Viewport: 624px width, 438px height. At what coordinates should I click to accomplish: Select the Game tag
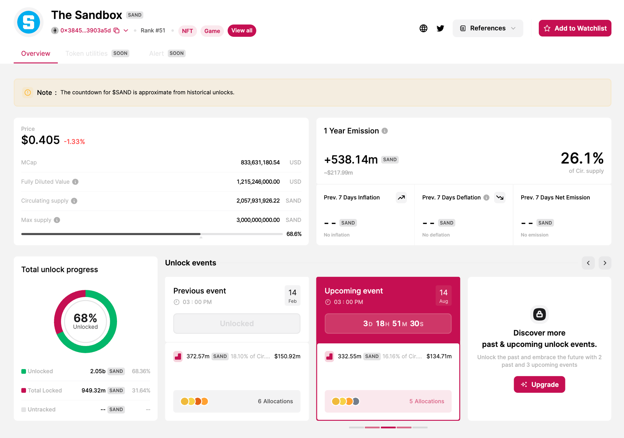pos(212,31)
